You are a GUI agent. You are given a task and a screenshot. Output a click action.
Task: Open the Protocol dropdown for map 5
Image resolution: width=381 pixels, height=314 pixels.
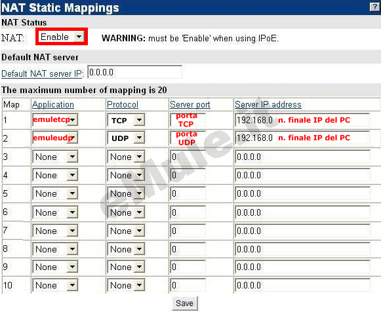[x=126, y=193]
